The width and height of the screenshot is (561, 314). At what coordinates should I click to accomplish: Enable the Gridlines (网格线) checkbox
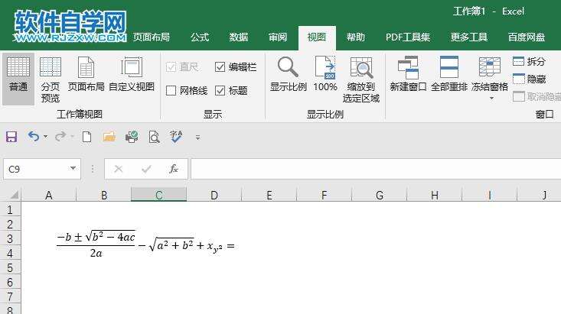(x=187, y=91)
